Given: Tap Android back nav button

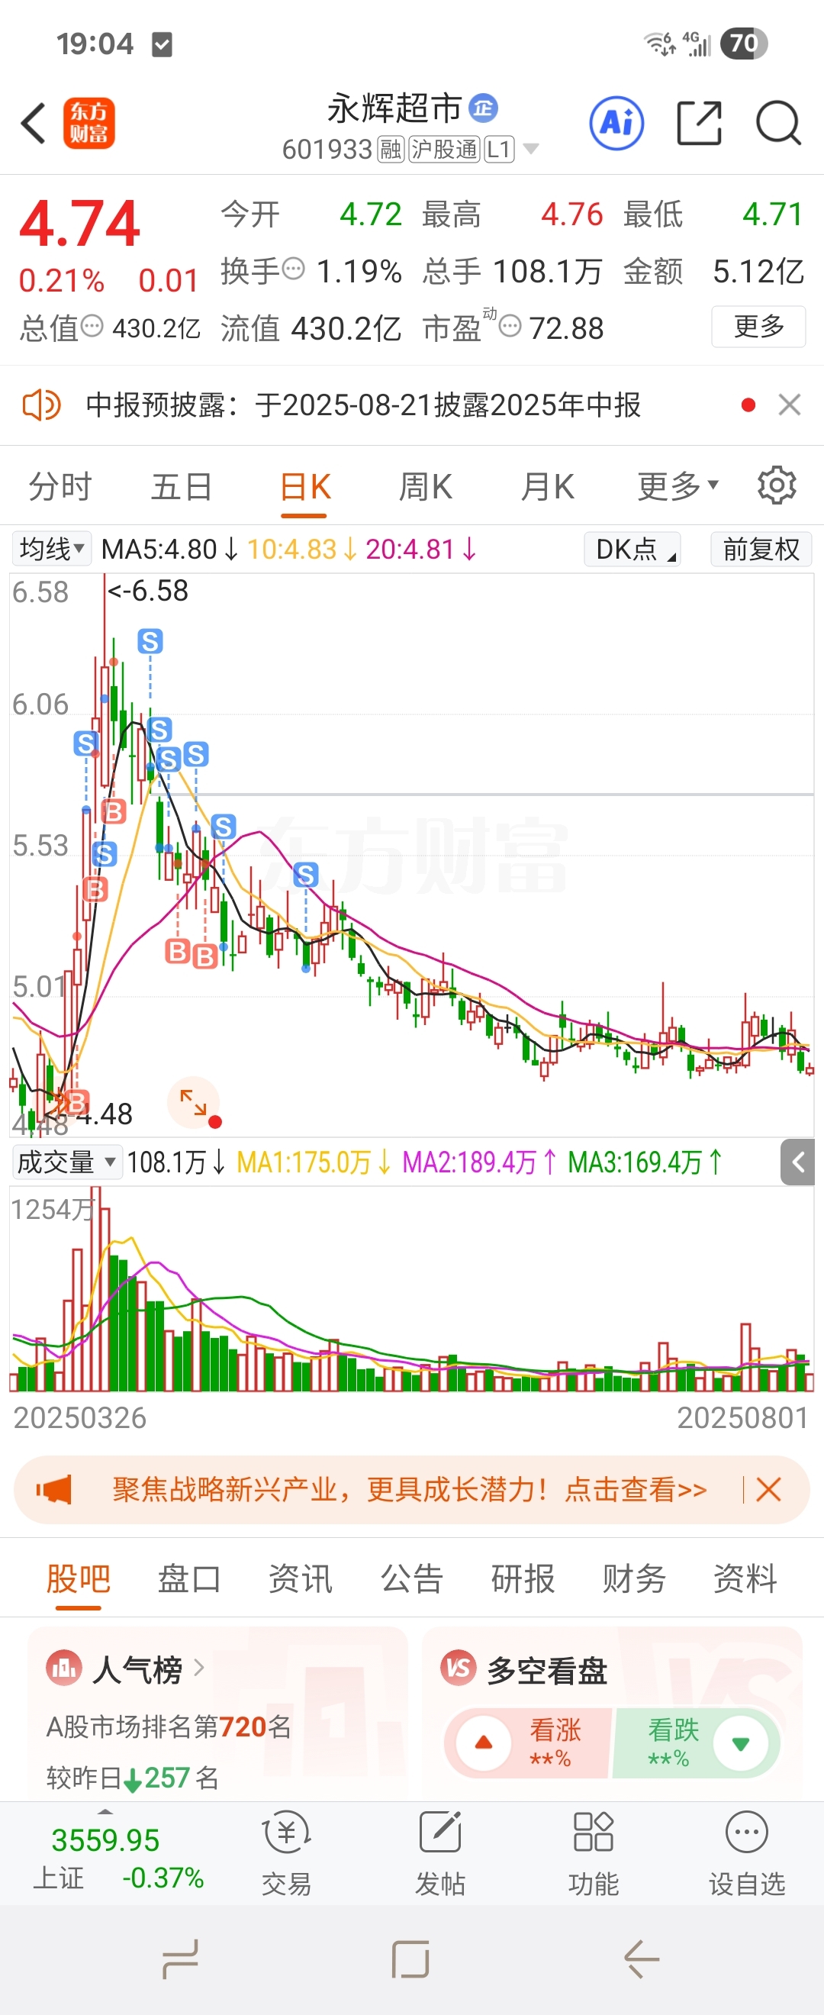Looking at the screenshot, I should point(642,1960).
